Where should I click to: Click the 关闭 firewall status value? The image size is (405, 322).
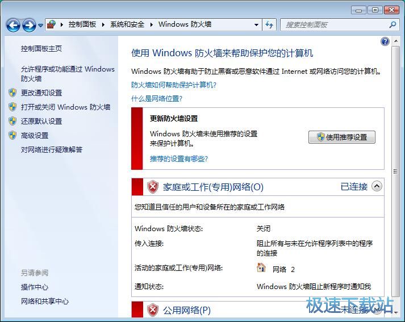tap(264, 228)
